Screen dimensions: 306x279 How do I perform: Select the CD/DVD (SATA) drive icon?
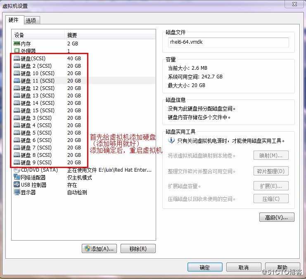pos(17,170)
